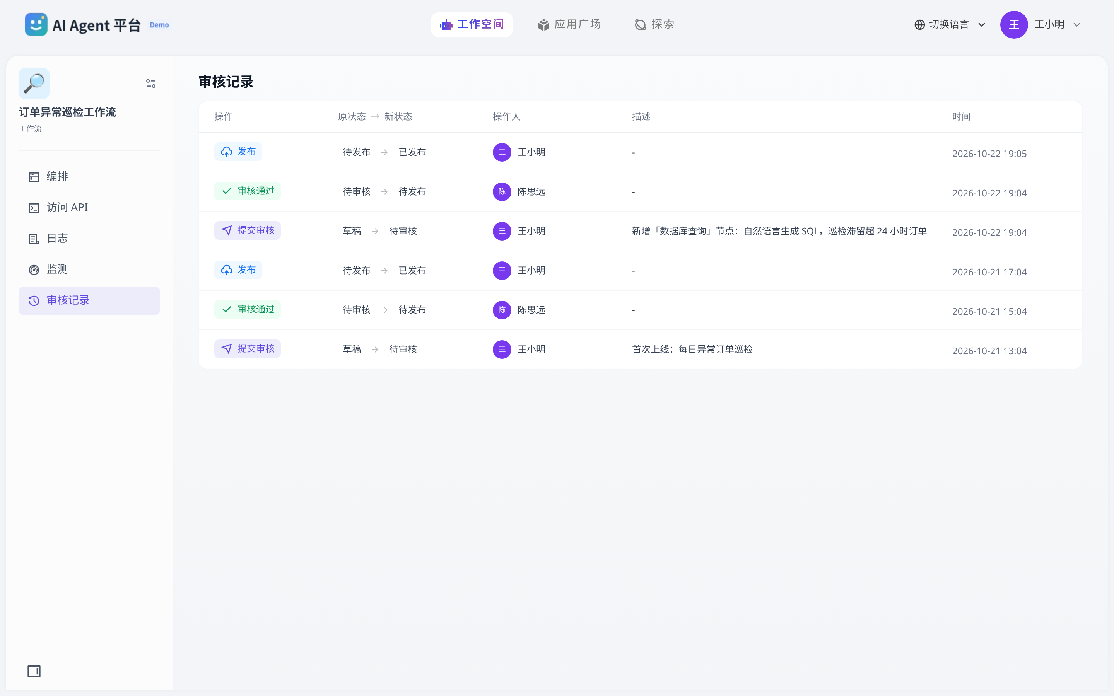Click the 编排 layout icon in sidebar
Viewport: 1114px width, 696px height.
pos(34,177)
